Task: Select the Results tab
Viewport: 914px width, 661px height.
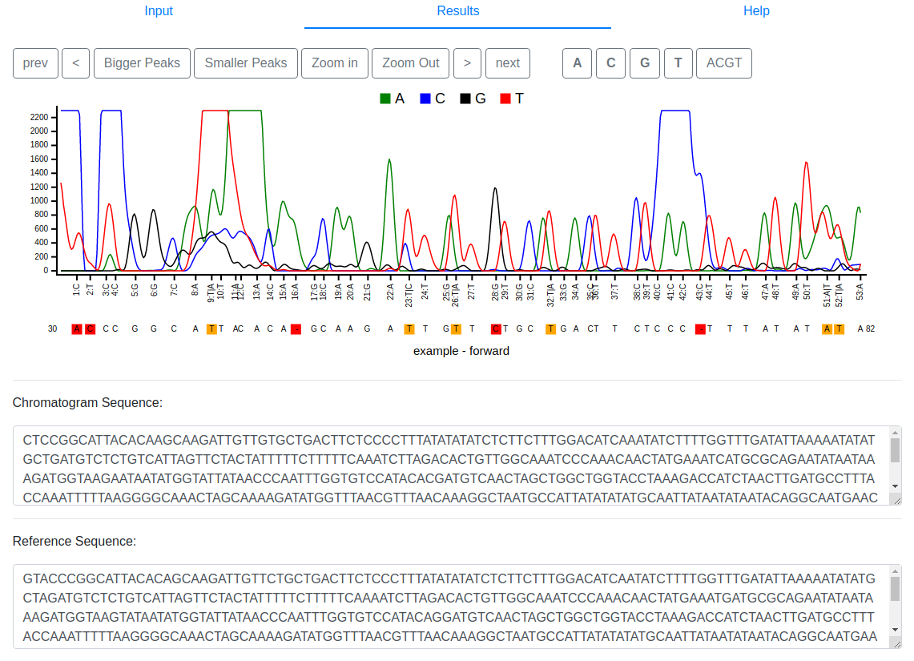Action: click(457, 11)
